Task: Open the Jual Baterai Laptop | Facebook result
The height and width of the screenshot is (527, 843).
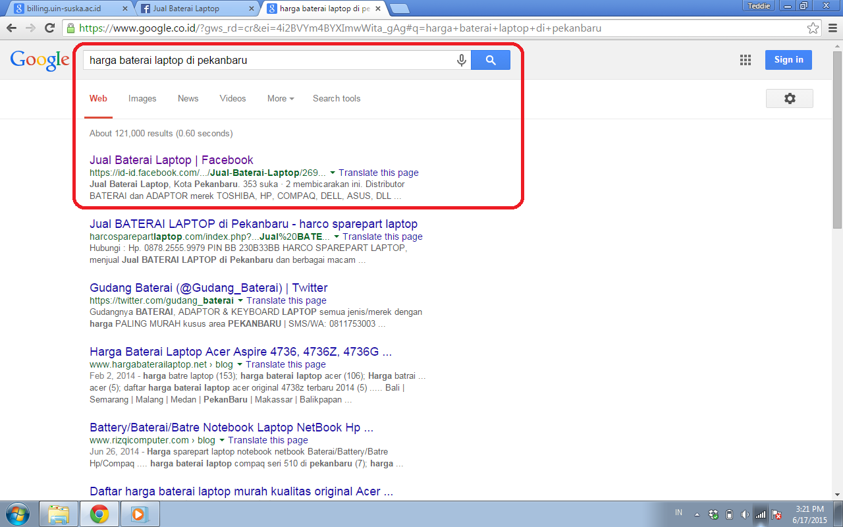Action: [x=171, y=160]
